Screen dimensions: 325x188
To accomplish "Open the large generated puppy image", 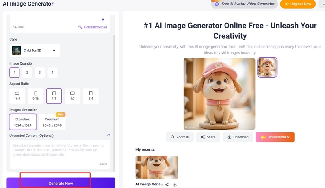I will pos(219,94).
